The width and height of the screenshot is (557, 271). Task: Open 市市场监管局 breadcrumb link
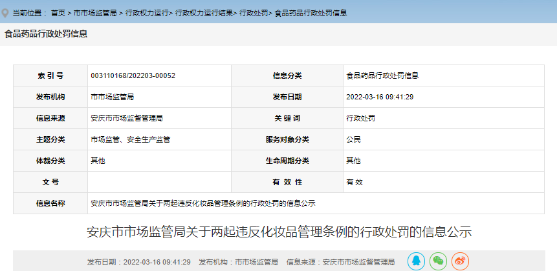(x=94, y=13)
